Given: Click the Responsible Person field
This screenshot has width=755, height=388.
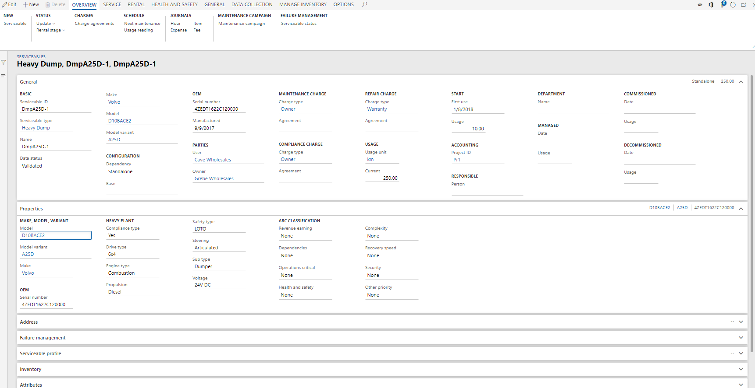Looking at the screenshot, I should 487,191.
